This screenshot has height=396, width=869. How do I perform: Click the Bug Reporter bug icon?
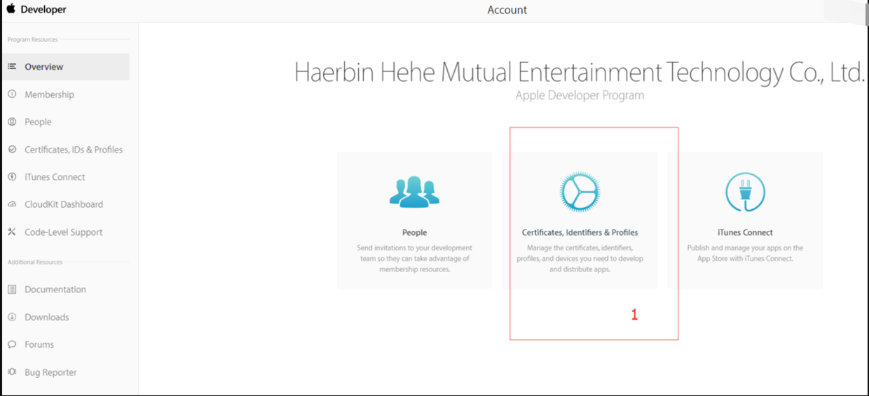(x=12, y=372)
